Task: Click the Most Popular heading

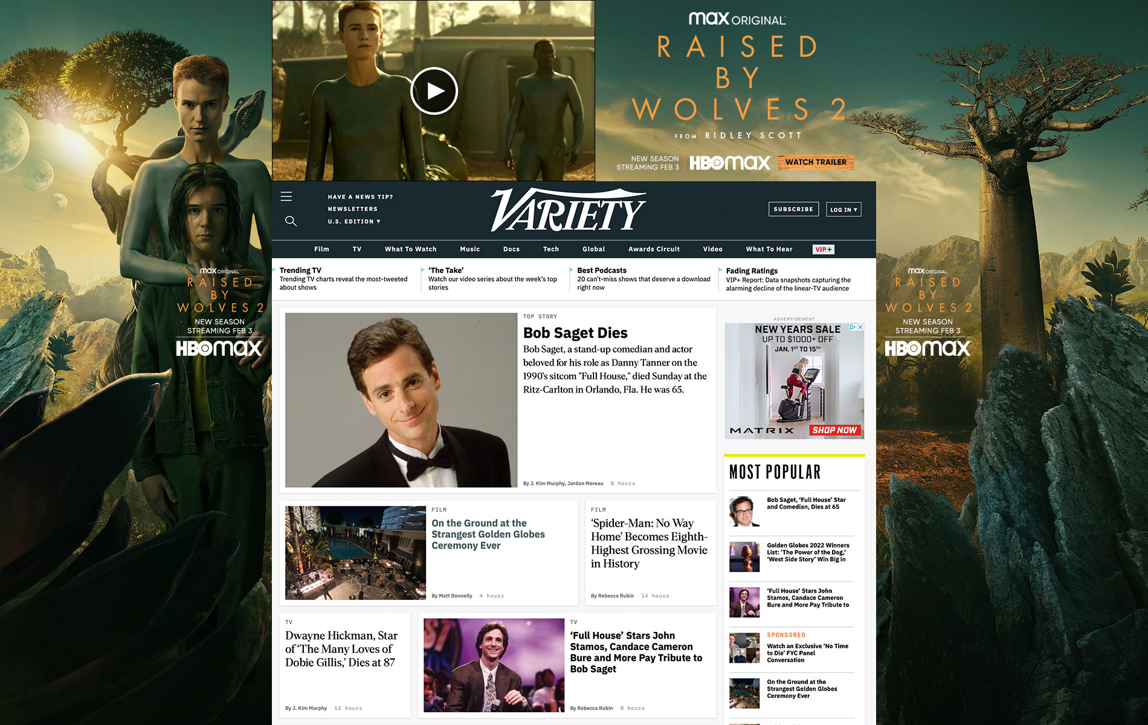Action: coord(775,472)
